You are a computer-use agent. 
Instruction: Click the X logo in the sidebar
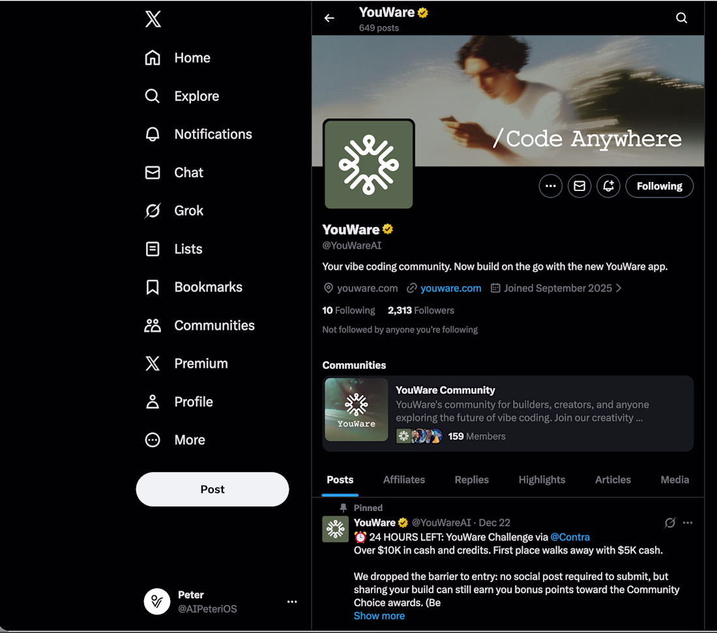coord(153,19)
